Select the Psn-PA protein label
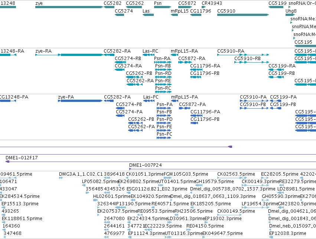 point(164,104)
